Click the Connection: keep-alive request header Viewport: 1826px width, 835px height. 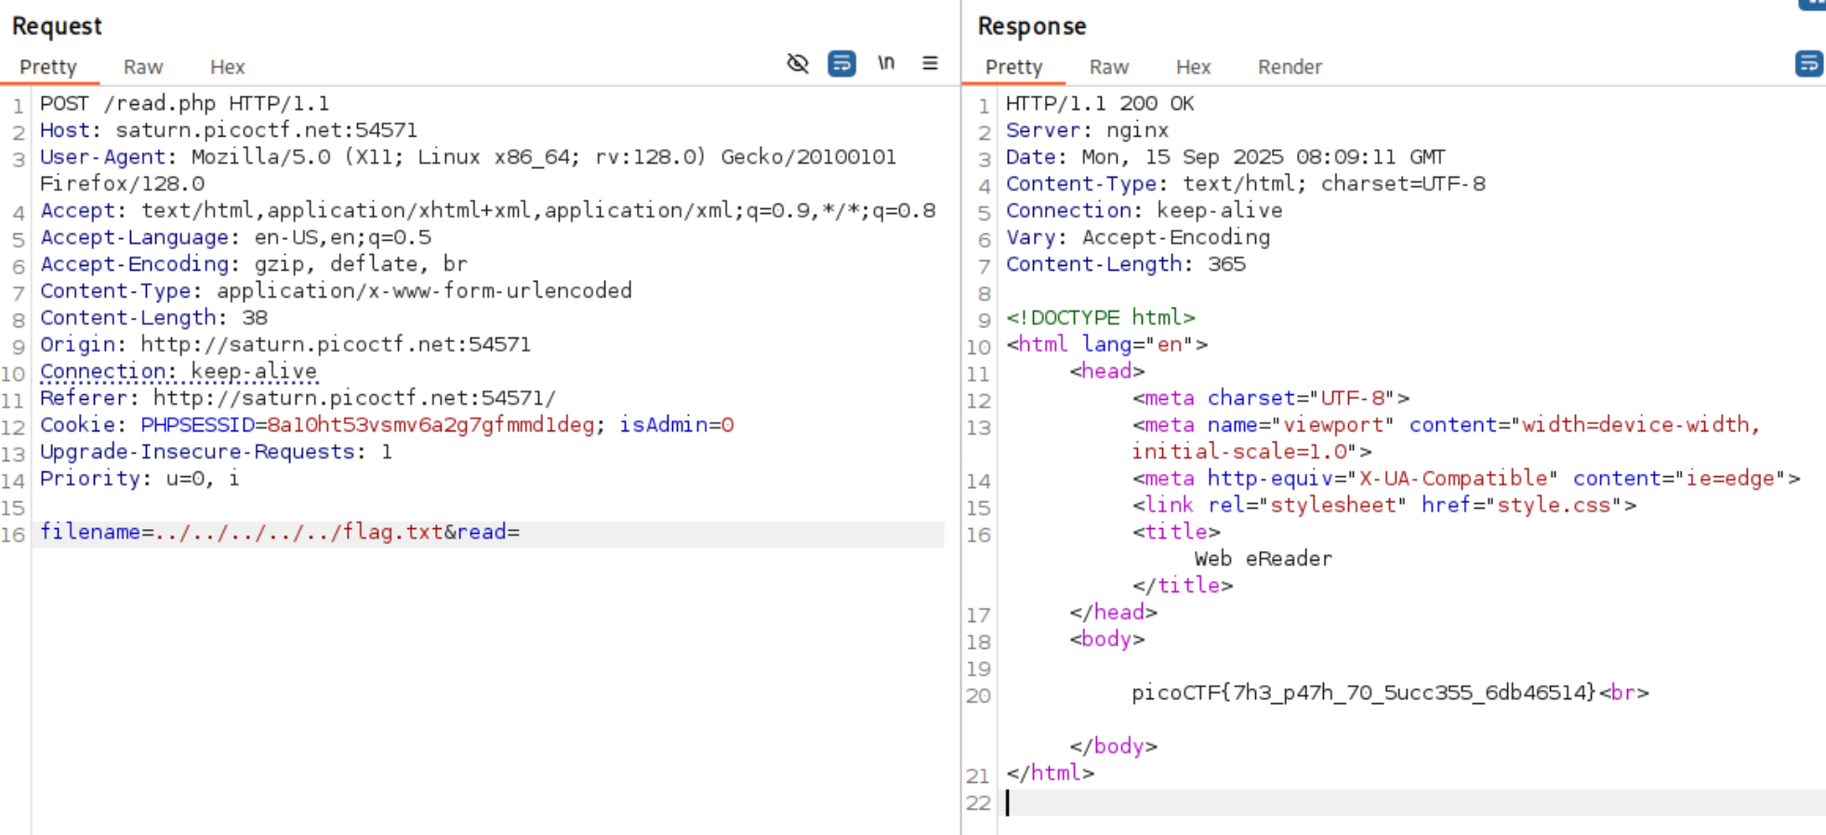(x=179, y=372)
